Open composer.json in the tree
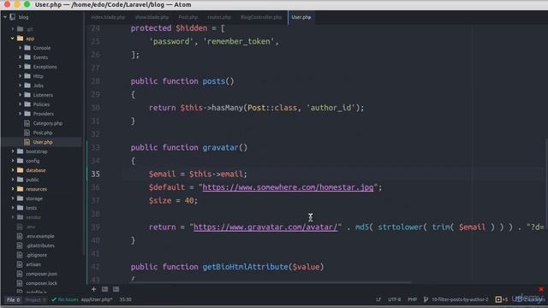The height and width of the screenshot is (308, 548). pos(41,274)
